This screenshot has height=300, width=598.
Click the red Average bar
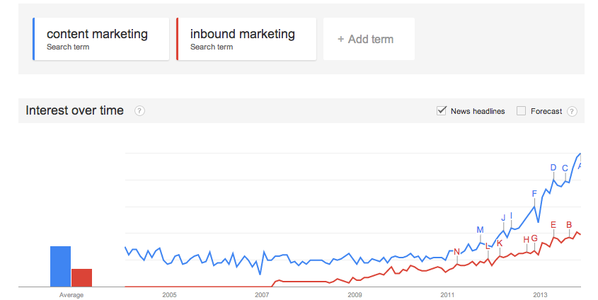82,277
